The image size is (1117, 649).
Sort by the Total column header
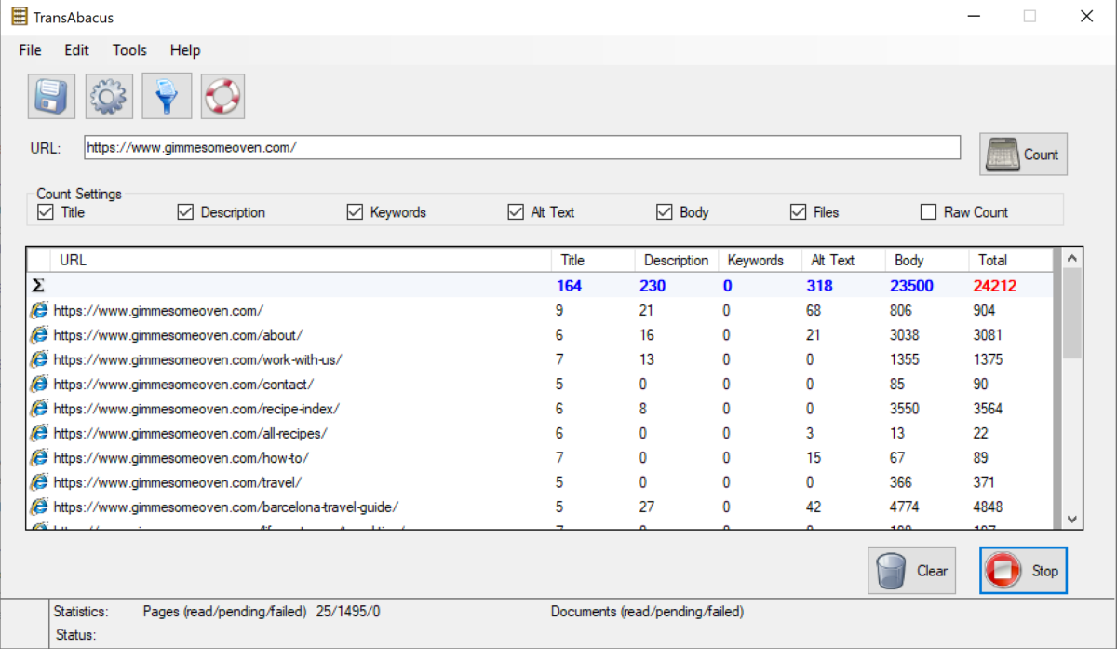click(x=1012, y=260)
